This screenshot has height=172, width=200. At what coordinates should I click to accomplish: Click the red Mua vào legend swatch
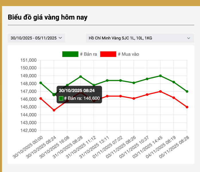(x=108, y=54)
